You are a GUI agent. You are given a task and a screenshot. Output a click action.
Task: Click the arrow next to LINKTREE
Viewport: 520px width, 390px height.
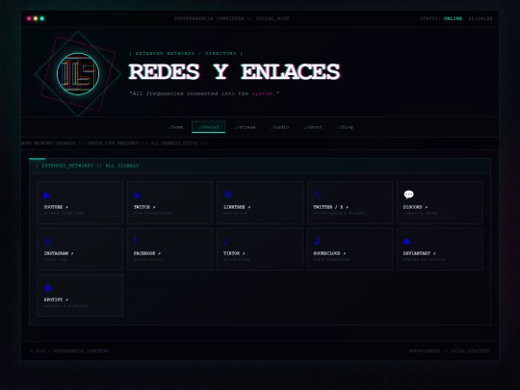point(249,207)
